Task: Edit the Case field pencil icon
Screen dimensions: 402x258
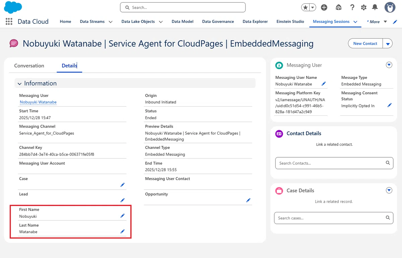Action: click(123, 185)
